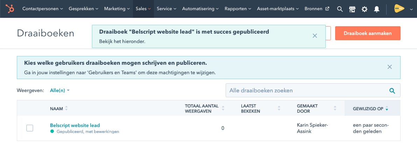
Task: Sort by the Naam column arrows
Action: point(66,108)
